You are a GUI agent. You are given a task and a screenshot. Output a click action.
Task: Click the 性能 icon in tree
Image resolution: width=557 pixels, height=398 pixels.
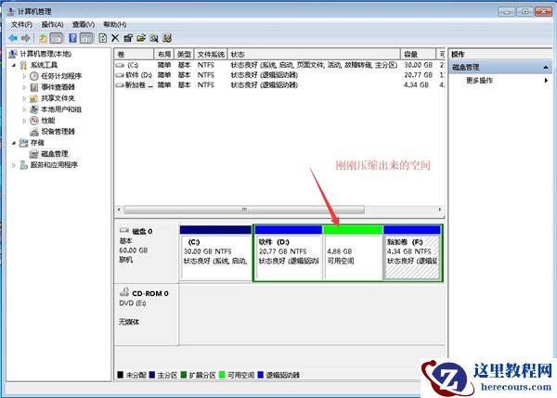coord(34,121)
